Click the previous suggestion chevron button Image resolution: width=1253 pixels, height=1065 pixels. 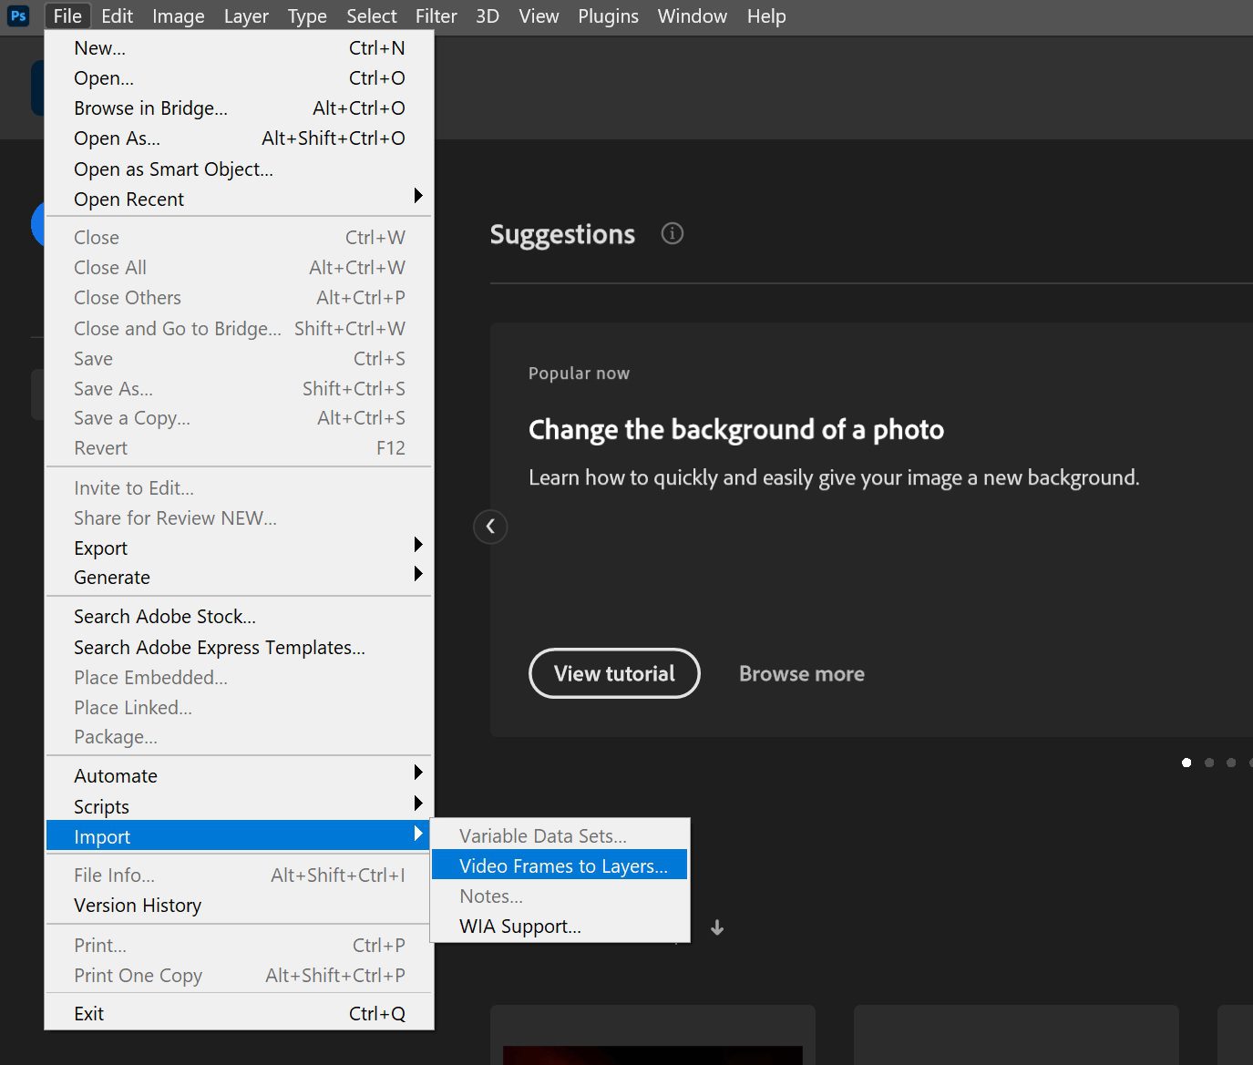[x=490, y=527]
